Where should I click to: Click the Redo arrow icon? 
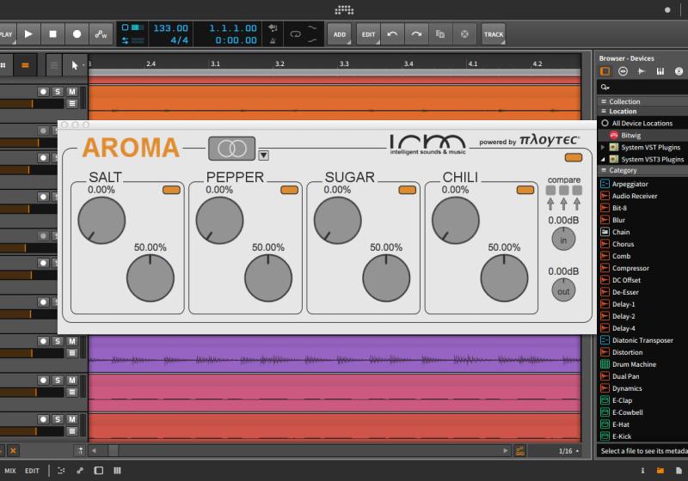(416, 34)
